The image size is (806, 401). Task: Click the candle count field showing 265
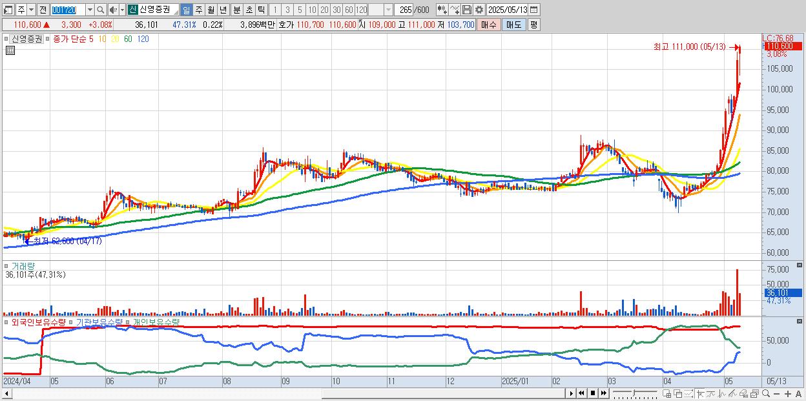click(404, 10)
